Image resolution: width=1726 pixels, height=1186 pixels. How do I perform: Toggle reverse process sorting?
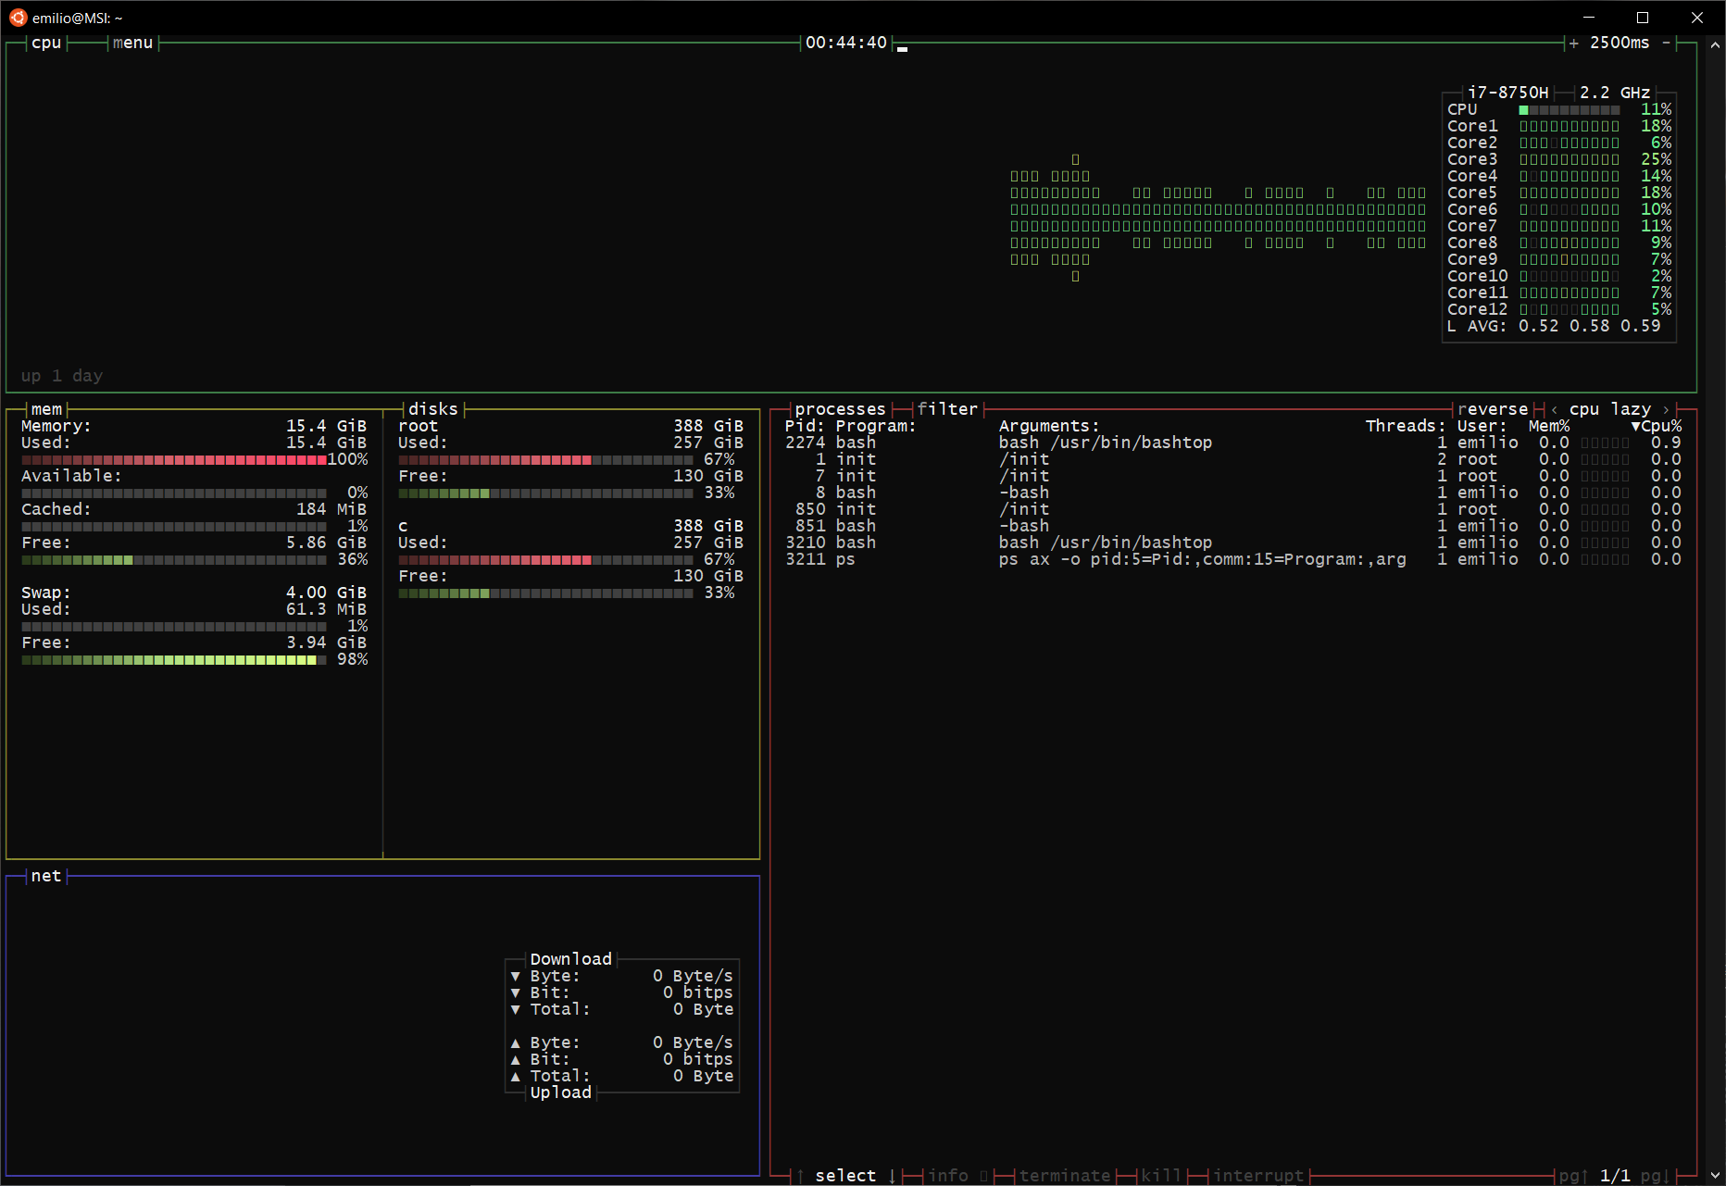[1493, 408]
